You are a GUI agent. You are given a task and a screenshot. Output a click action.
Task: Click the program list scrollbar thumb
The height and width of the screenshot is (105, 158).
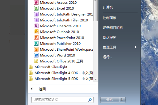click(x=96, y=10)
